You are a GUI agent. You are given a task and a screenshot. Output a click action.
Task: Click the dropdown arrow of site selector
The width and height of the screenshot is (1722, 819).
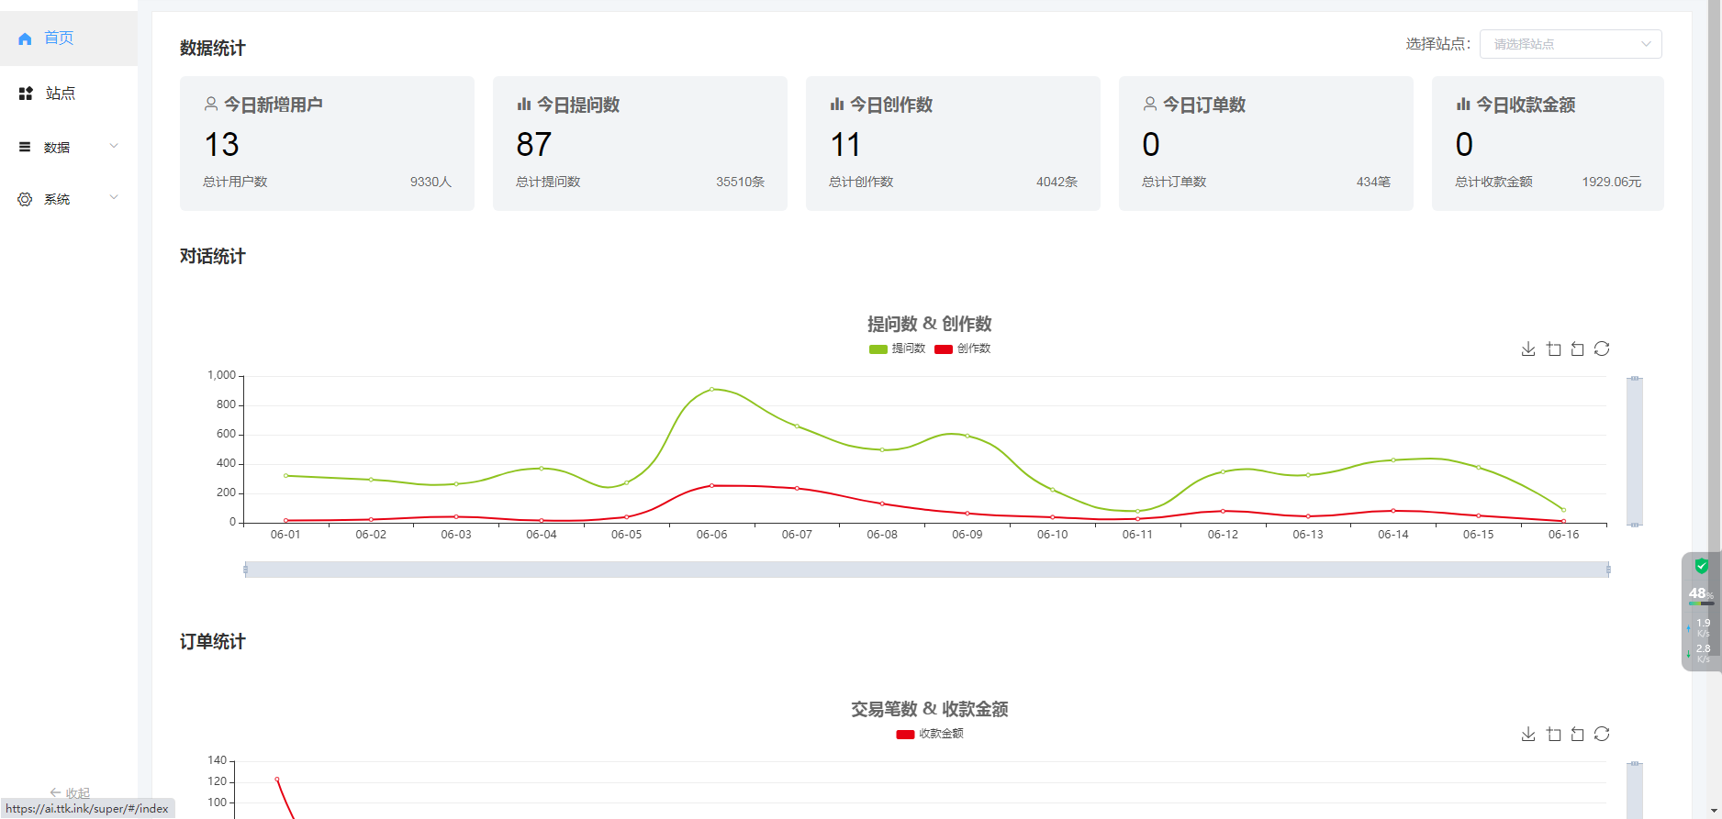pos(1646,44)
